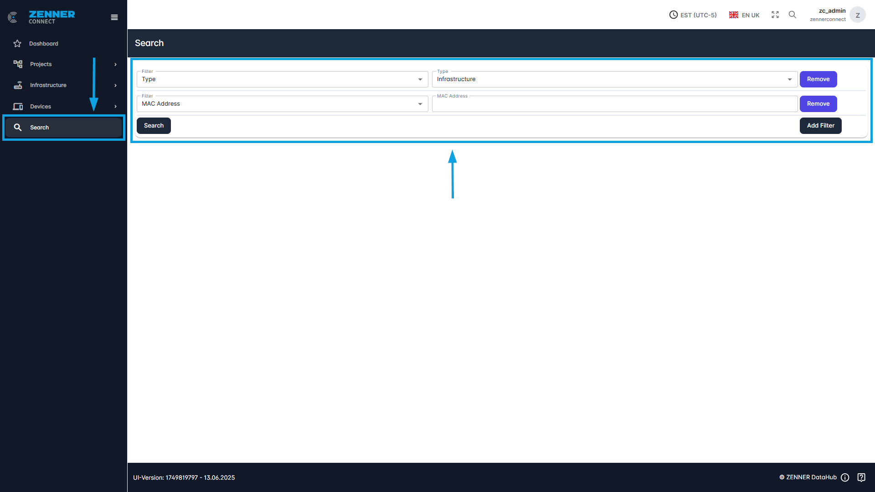Screen dimensions: 875x492
Task: Click the fullscreen toggle icon
Action: (775, 15)
